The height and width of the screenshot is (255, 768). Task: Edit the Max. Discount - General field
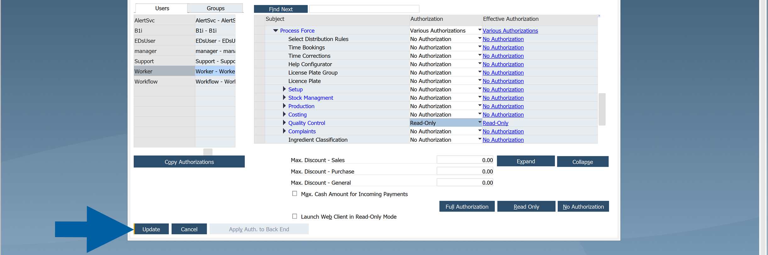coord(465,183)
